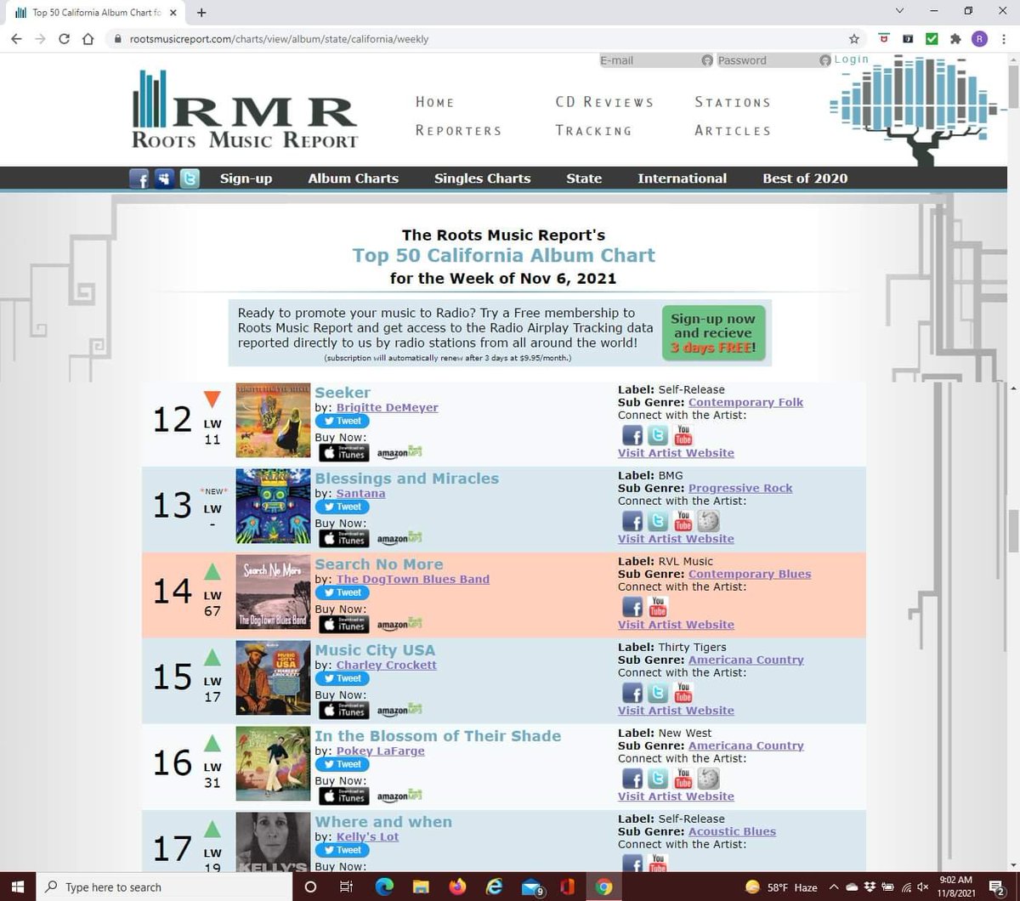This screenshot has width=1020, height=901.
Task: Click the Login link
Action: click(x=852, y=59)
